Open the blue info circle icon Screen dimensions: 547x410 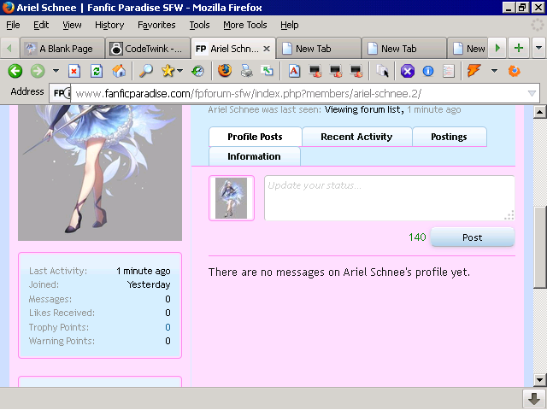428,71
